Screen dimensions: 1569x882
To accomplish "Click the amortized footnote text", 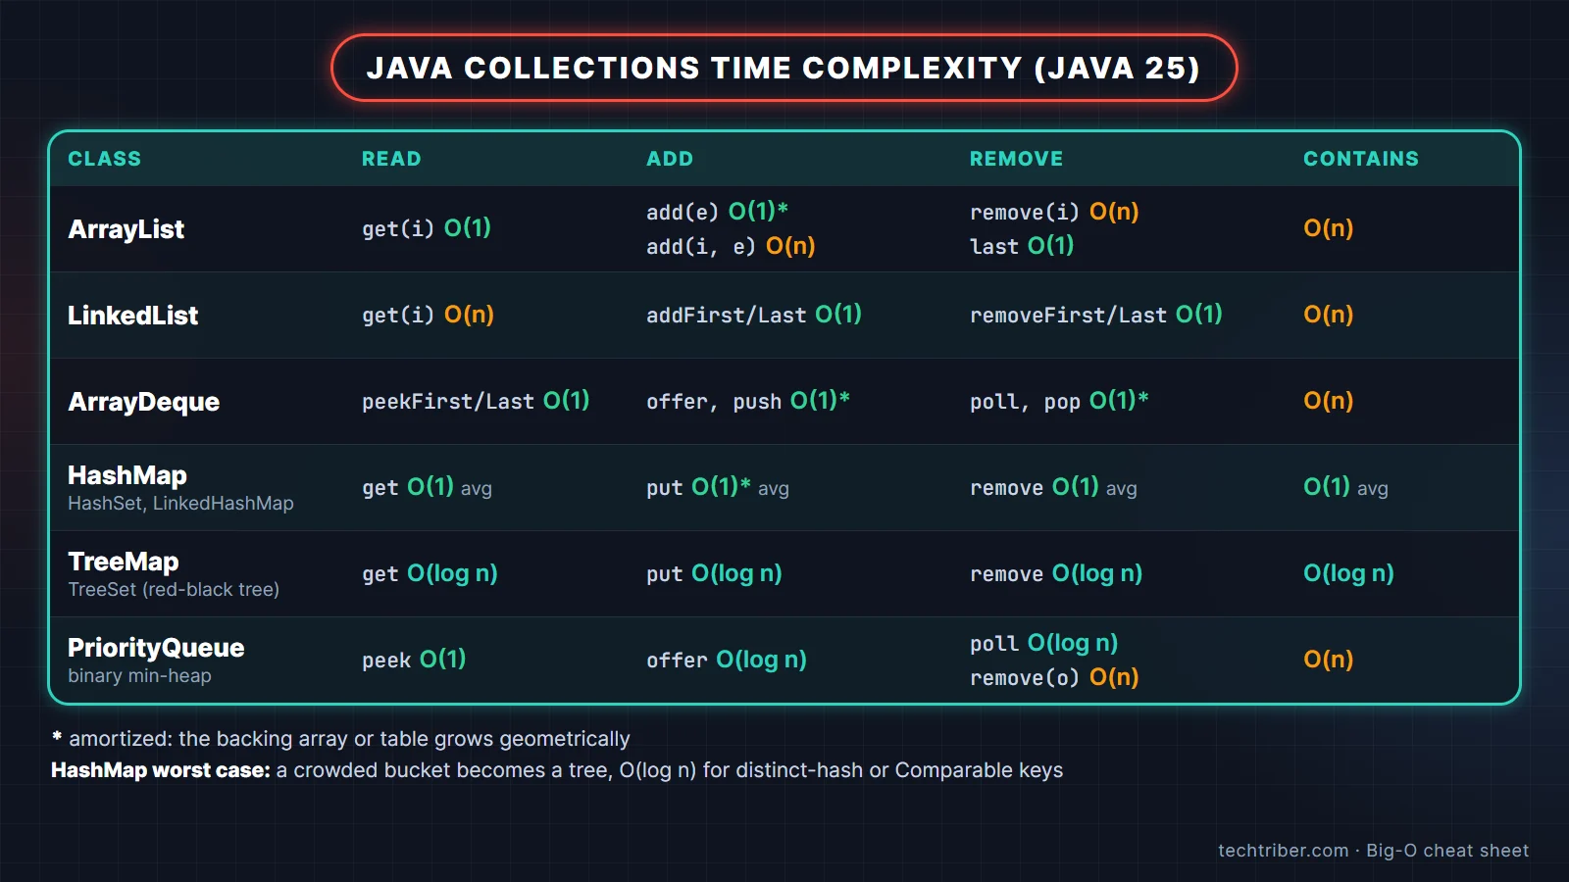I will pos(340,739).
